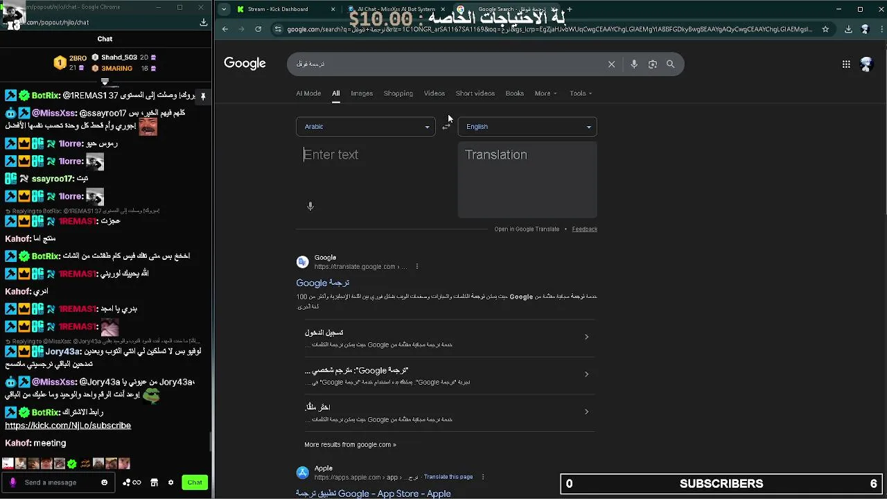Reload the Google search page

pos(258,29)
